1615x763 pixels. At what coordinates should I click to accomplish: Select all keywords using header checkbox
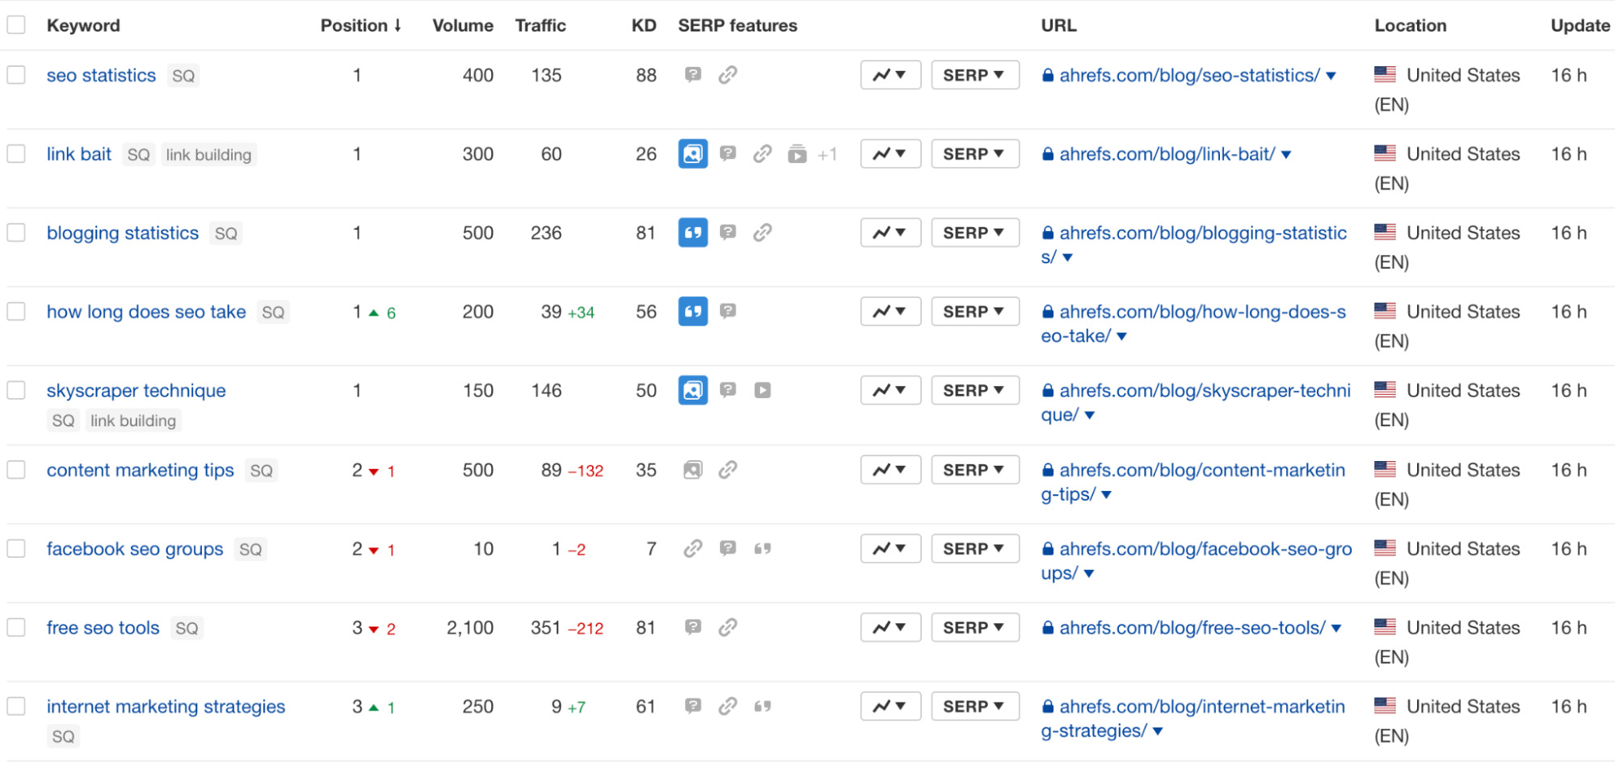coord(16,24)
